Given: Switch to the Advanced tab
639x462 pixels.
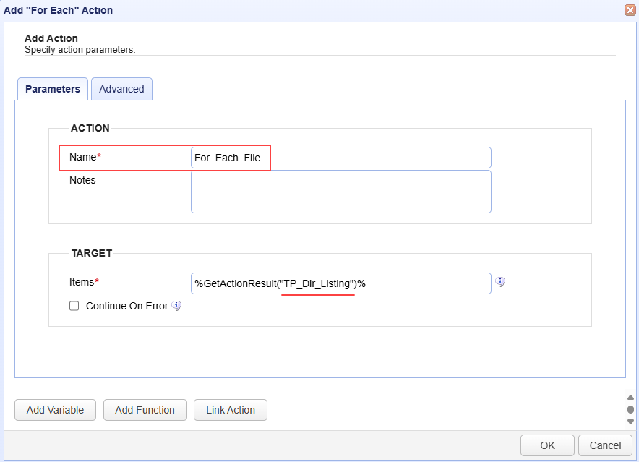Looking at the screenshot, I should tap(121, 89).
